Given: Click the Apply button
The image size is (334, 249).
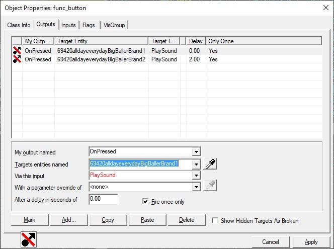Looking at the screenshot, I should pyautogui.click(x=311, y=242).
